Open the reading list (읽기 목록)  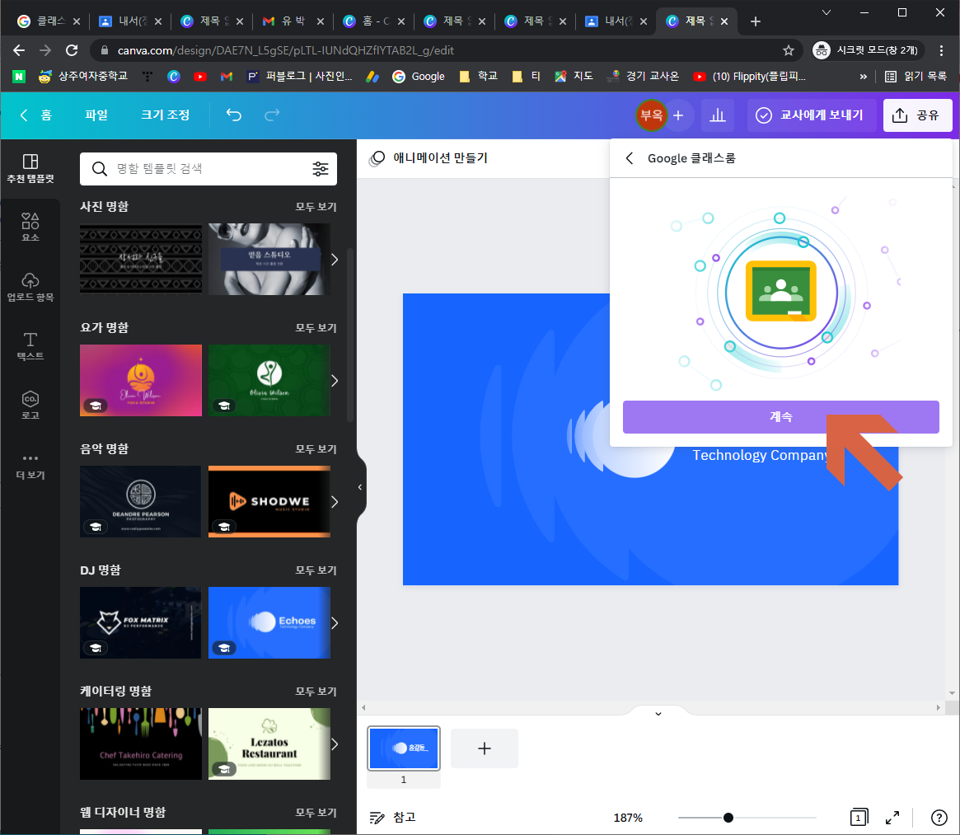click(916, 77)
